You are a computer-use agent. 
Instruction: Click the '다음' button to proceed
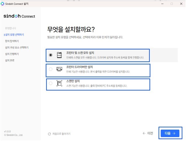170,133
